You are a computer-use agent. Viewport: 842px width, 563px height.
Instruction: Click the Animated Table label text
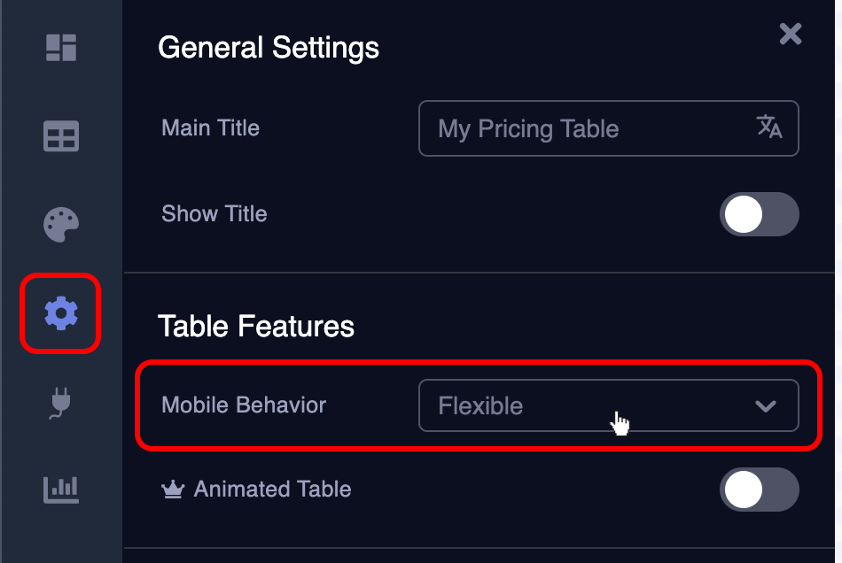272,490
